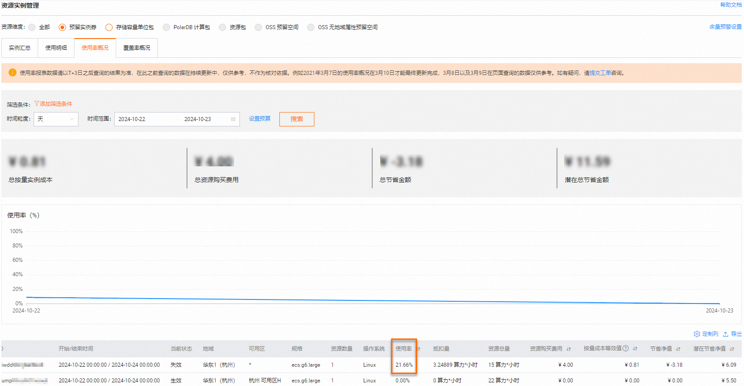Click the 0.00% usage rate cell
Screen dimensions: 744x386
click(x=403, y=381)
